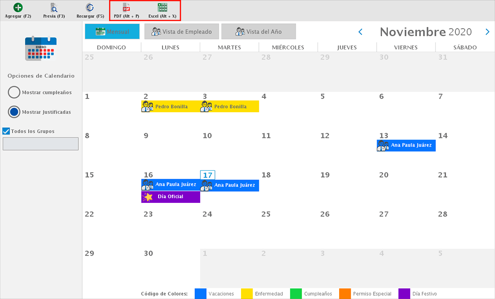The width and height of the screenshot is (495, 299).
Task: Export calendar to Excel icon
Action: tap(162, 7)
